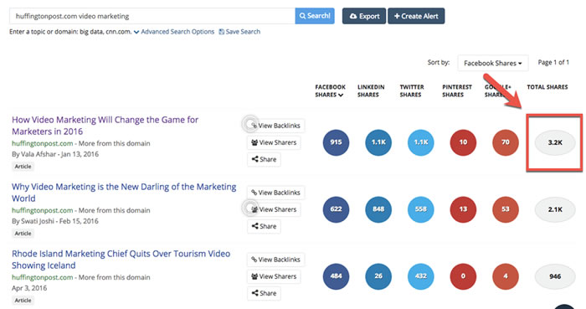Sort by the Facebook Shares column header
This screenshot has height=309, width=586.
click(x=330, y=90)
